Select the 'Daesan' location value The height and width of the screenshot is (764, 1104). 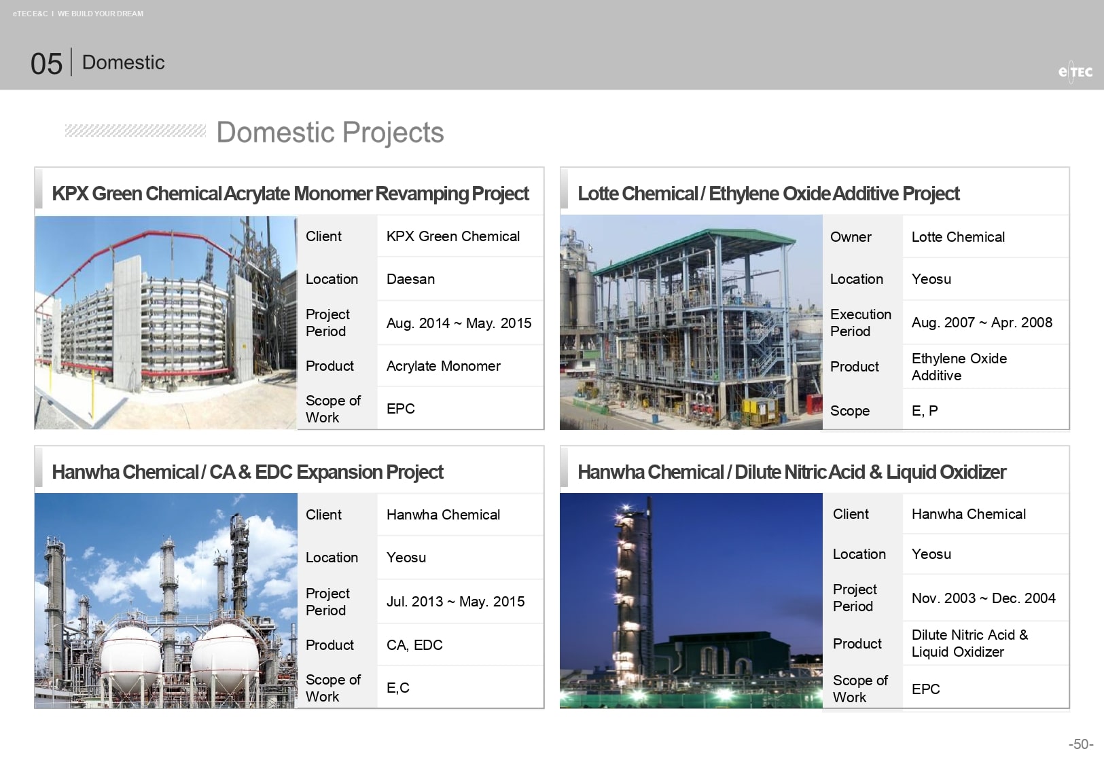(x=411, y=279)
